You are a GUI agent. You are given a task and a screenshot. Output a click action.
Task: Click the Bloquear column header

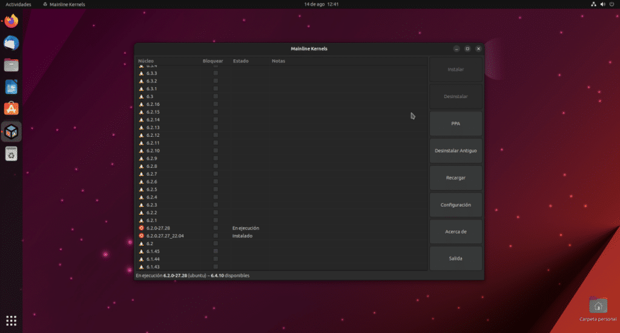point(213,61)
